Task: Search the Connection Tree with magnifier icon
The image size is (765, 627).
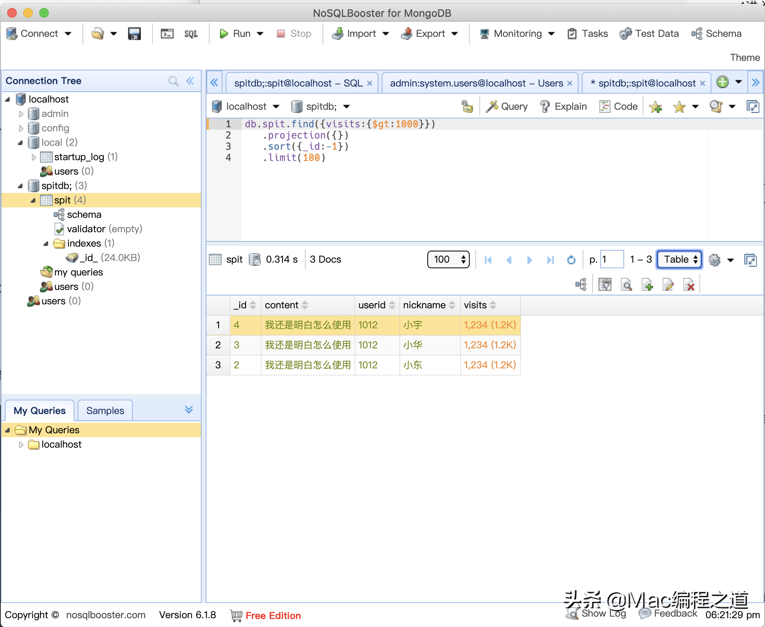Action: pyautogui.click(x=173, y=81)
